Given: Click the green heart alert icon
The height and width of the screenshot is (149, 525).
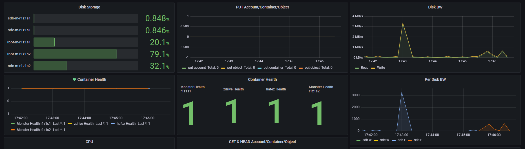Looking at the screenshot, I should coord(74,80).
